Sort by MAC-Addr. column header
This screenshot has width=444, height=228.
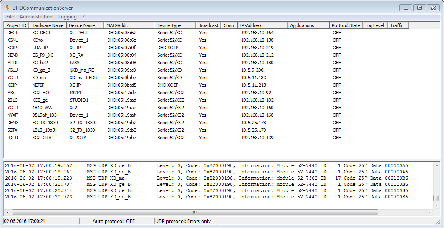click(129, 25)
